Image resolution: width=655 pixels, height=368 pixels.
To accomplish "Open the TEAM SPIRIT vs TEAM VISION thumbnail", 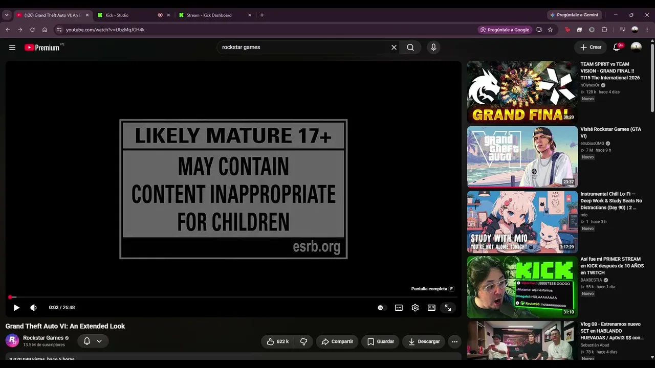I will [522, 92].
